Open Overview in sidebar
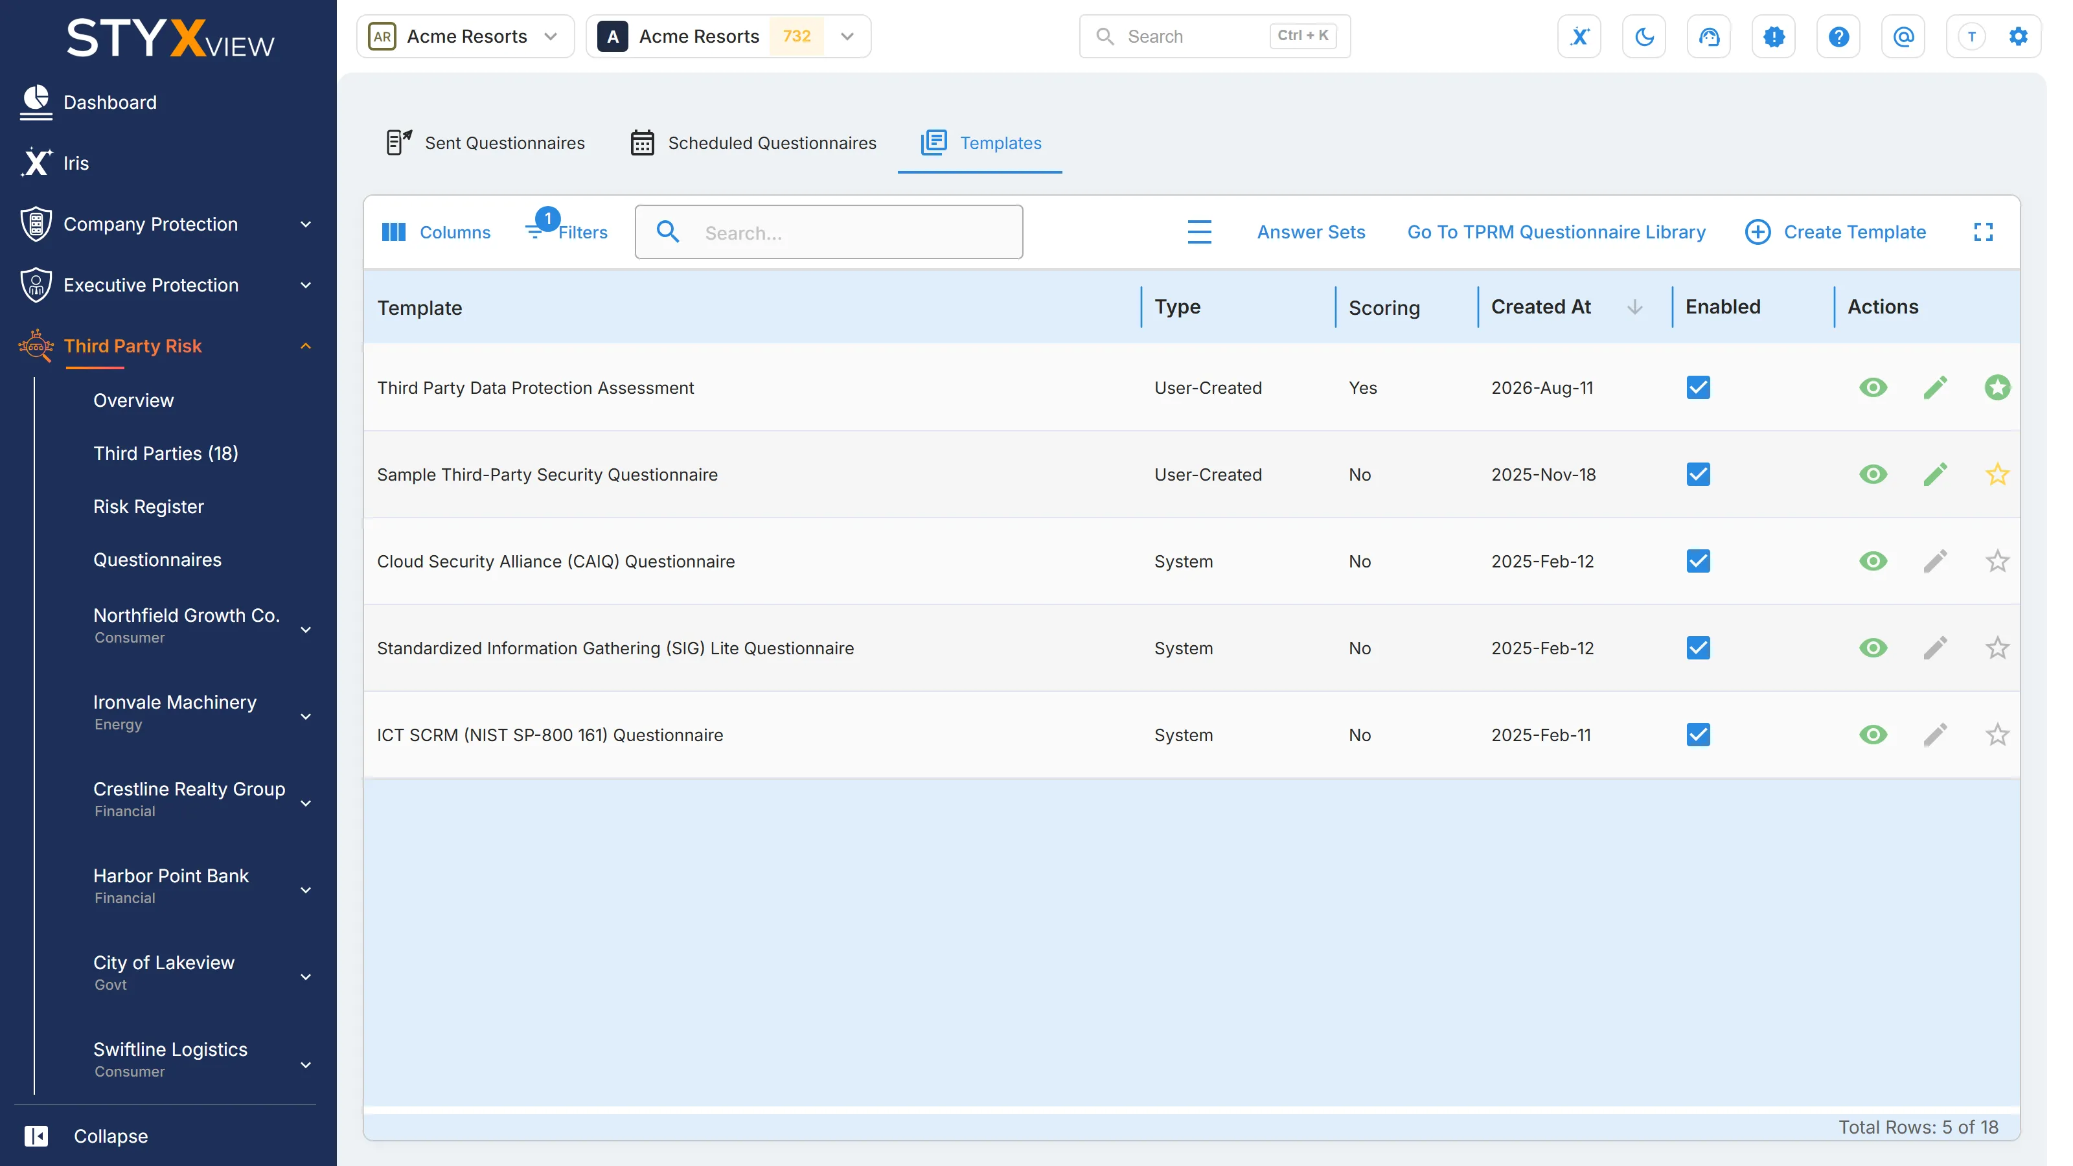 pyautogui.click(x=133, y=401)
